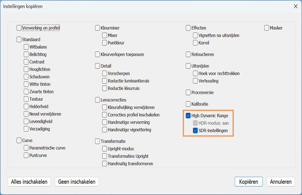Image resolution: width=302 pixels, height=195 pixels.
Task: Check the Upright-modus option
Action: [x=105, y=149]
